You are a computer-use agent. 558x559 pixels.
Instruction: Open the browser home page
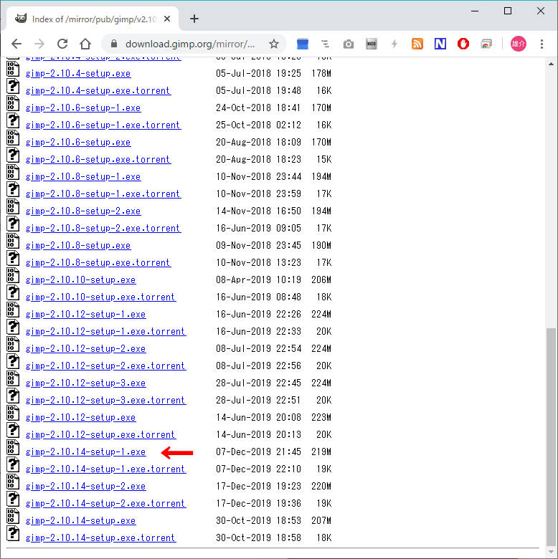[85, 44]
